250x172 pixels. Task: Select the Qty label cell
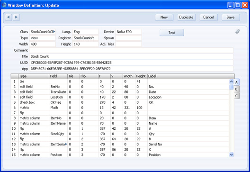point(188,134)
